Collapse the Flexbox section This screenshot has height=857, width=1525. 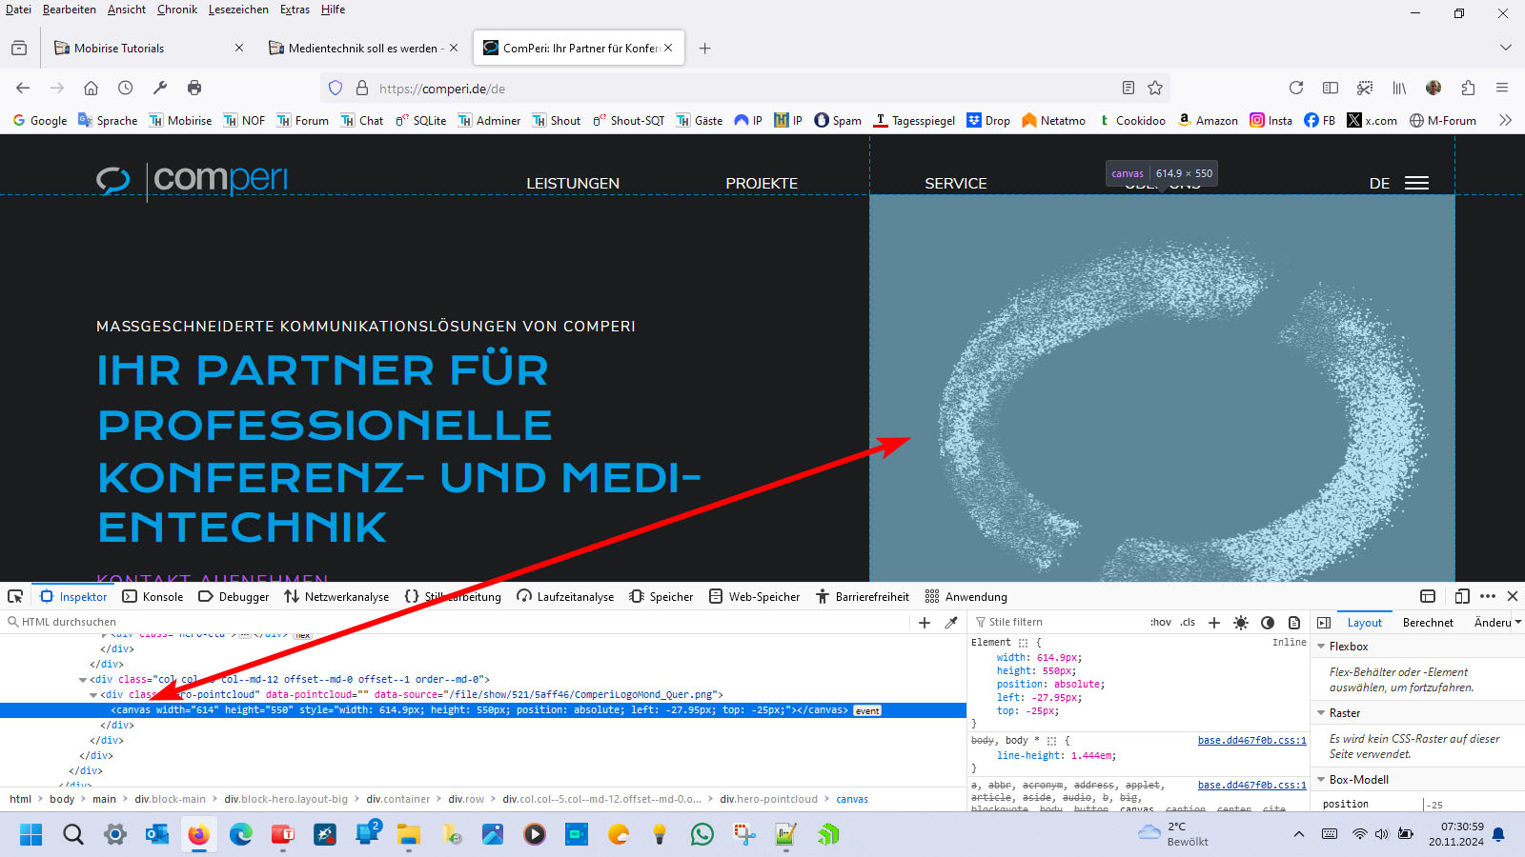(x=1321, y=647)
